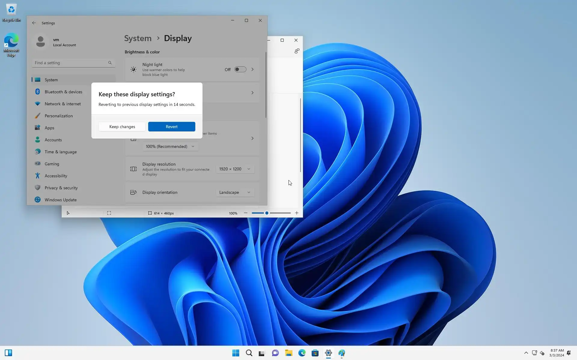Click the Revert button in dialog
This screenshot has height=360, width=577.
(x=172, y=127)
